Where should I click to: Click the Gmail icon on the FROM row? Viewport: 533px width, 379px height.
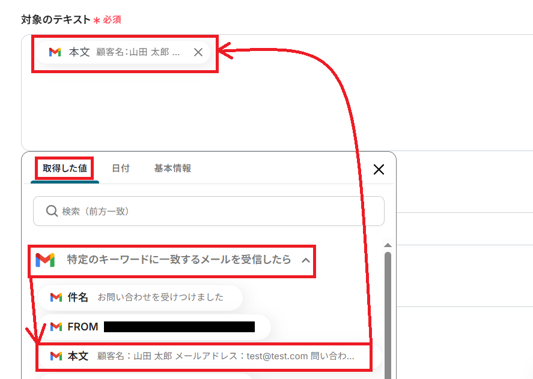point(56,327)
